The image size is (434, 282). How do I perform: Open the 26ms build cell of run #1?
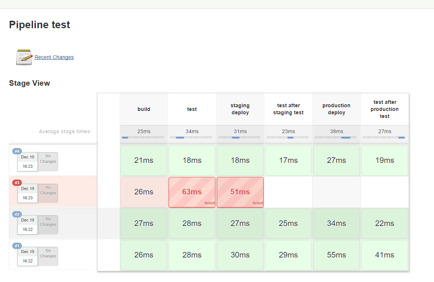144,255
